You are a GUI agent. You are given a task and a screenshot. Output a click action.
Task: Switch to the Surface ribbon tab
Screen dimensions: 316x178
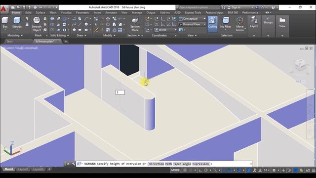[40, 12]
